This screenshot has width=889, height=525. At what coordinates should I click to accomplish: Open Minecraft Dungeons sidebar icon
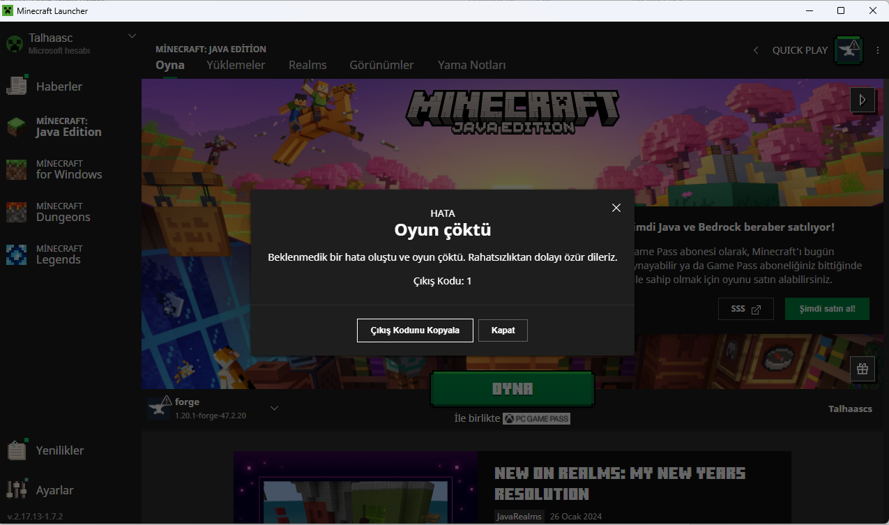click(16, 212)
